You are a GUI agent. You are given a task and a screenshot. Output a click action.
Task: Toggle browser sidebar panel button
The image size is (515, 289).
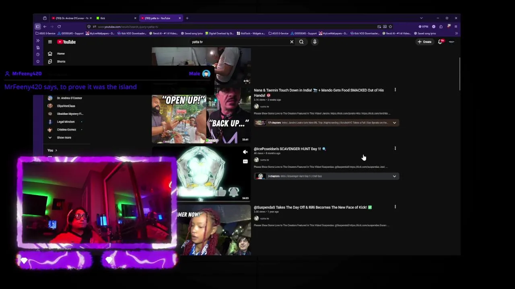[x=37, y=26]
